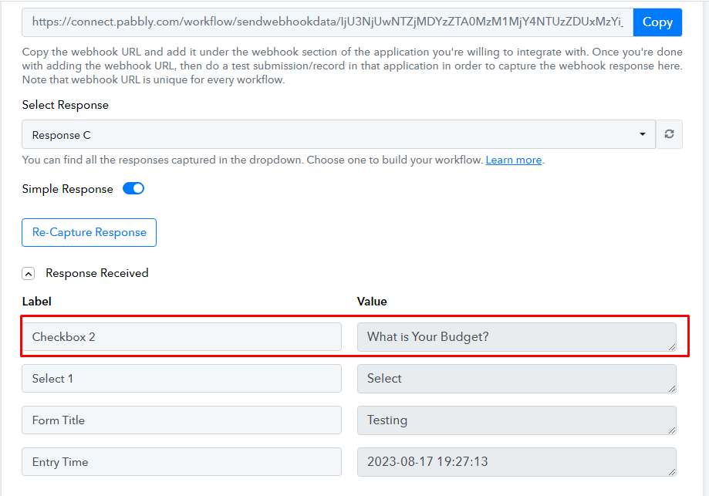Click resize handle of Testing value box
Viewport: 709px width, 496px height.
click(672, 430)
